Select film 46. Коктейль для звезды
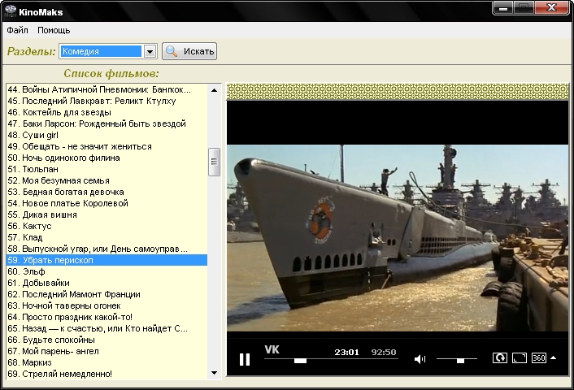574x390 pixels. point(107,112)
